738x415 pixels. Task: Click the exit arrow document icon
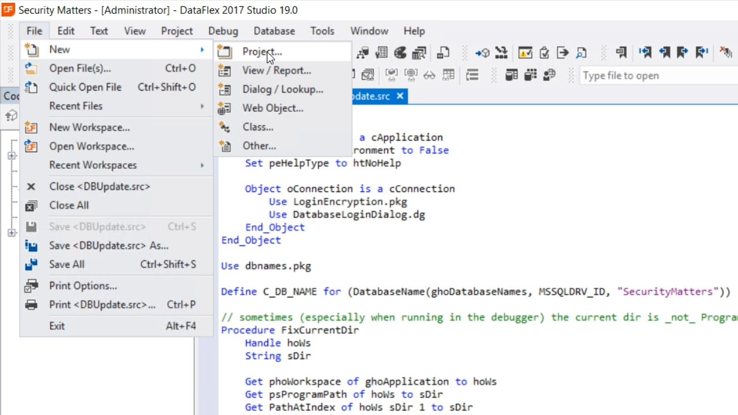[x=563, y=53]
